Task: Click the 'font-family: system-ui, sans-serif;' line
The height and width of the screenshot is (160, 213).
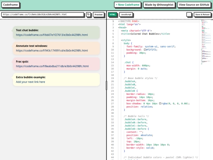Action: [151, 47]
